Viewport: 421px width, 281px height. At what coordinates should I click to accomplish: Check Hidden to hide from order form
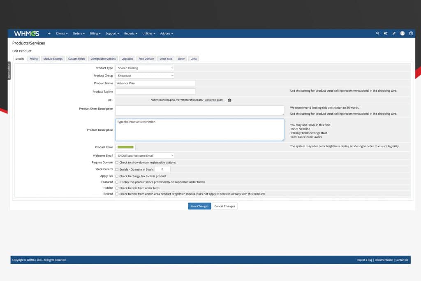(x=117, y=188)
